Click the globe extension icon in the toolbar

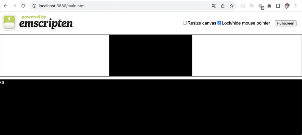(261, 6)
